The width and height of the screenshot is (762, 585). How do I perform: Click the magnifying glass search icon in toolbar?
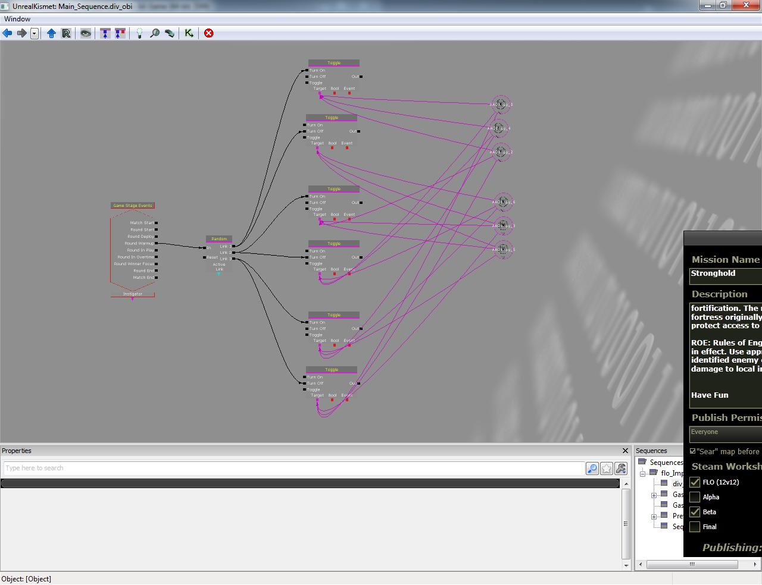tap(155, 33)
